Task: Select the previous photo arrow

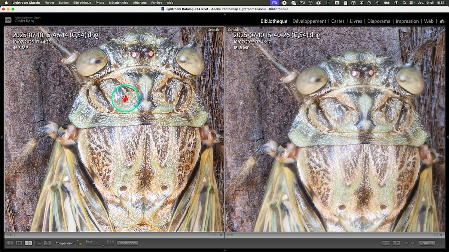Action: (406, 243)
